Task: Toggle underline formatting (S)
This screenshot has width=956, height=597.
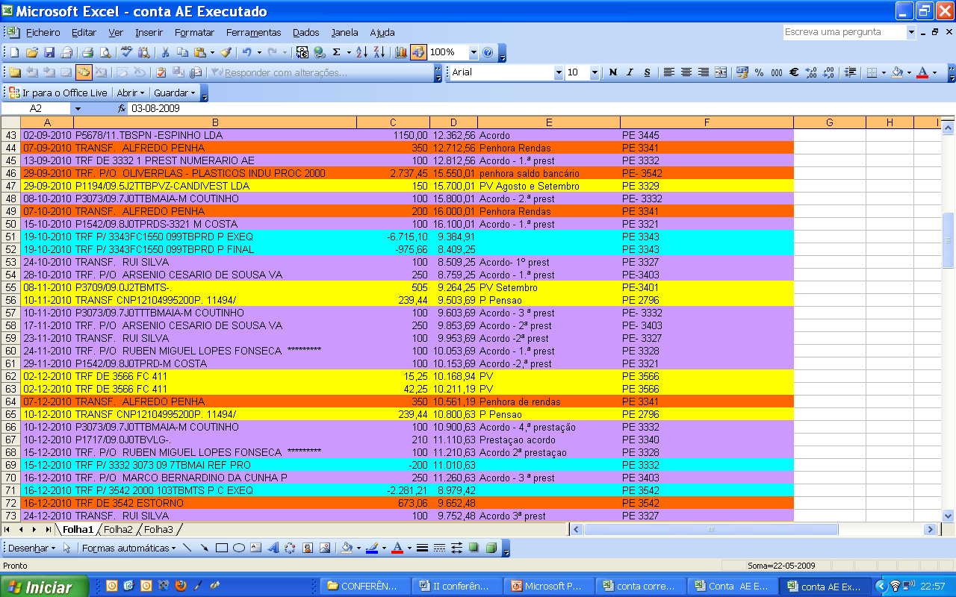Action: (x=647, y=72)
